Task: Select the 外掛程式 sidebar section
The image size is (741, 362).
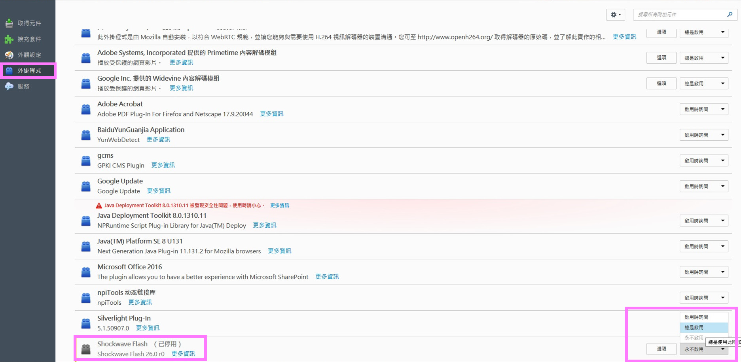Action: (x=28, y=71)
